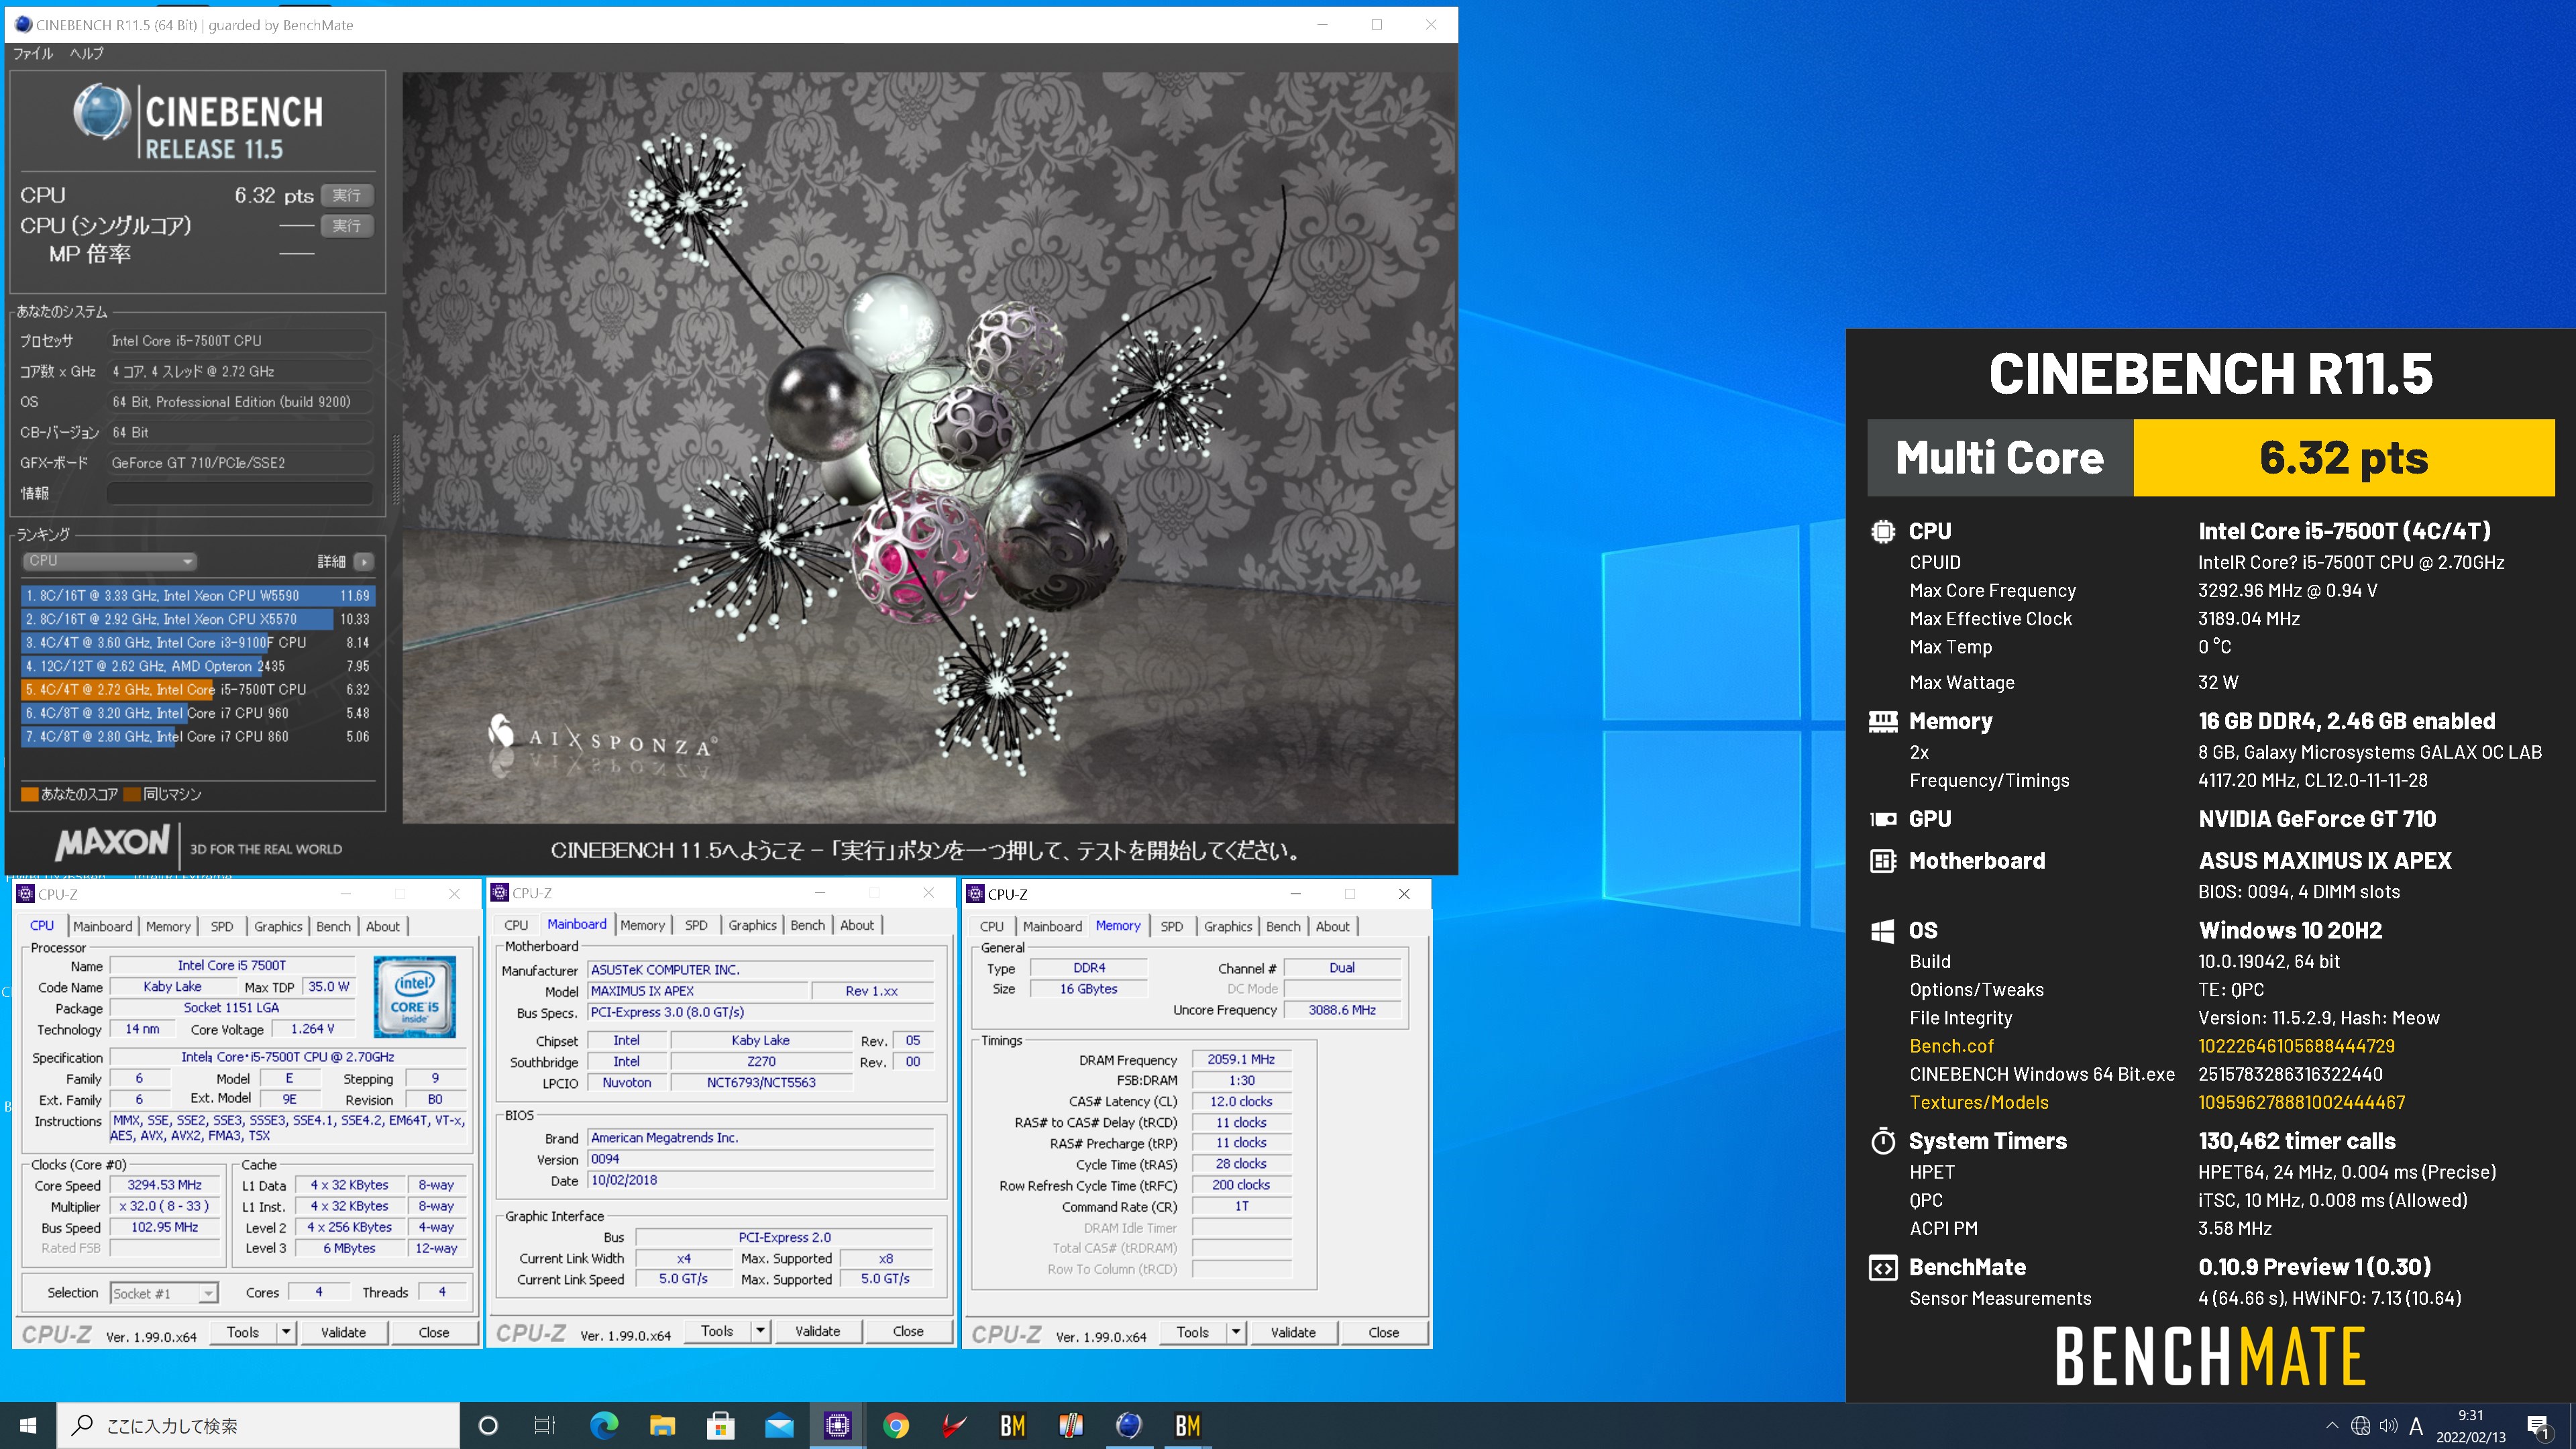Screen dimensions: 2576x1449
Task: Click the 情報 text field in Cinebench
Action: click(x=240, y=493)
